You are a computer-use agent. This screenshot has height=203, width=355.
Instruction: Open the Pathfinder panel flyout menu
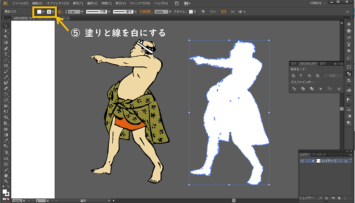click(x=341, y=64)
